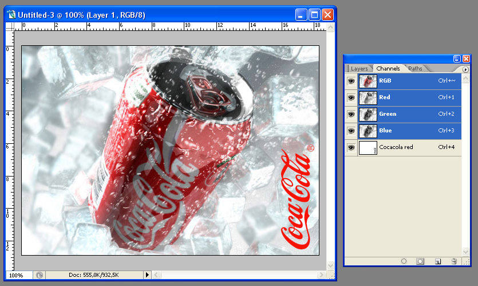Click the Blue channel thumbnail
The height and width of the screenshot is (286, 478).
368,131
